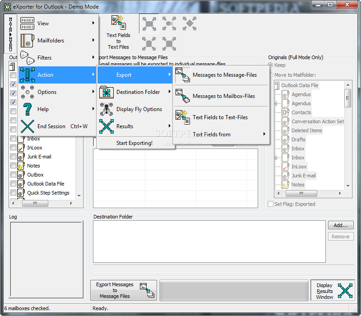Screen dimensions: 361x316
Task: Select End Session Ctrl+W menu entry
Action: point(58,126)
